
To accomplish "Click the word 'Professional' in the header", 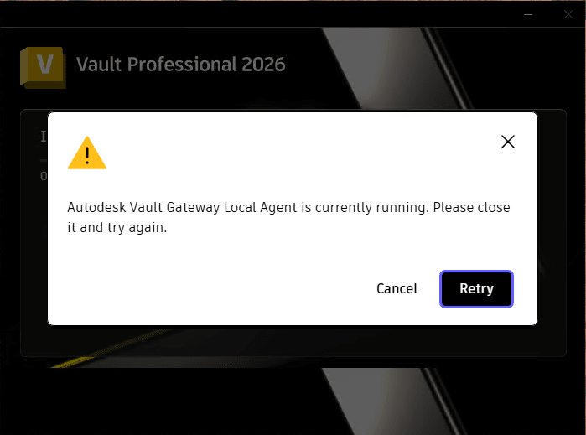I will coord(182,65).
